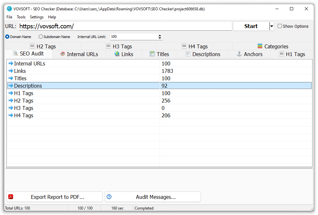Select the Internal URLs row in audit list
Viewport: 318px width, 215px height.
159,64
